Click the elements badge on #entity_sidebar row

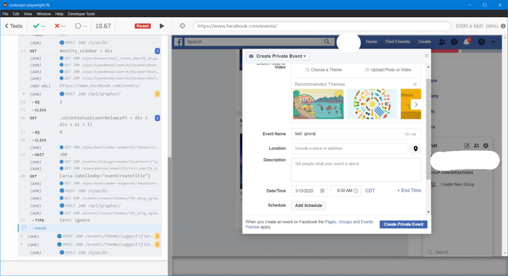[x=157, y=51]
